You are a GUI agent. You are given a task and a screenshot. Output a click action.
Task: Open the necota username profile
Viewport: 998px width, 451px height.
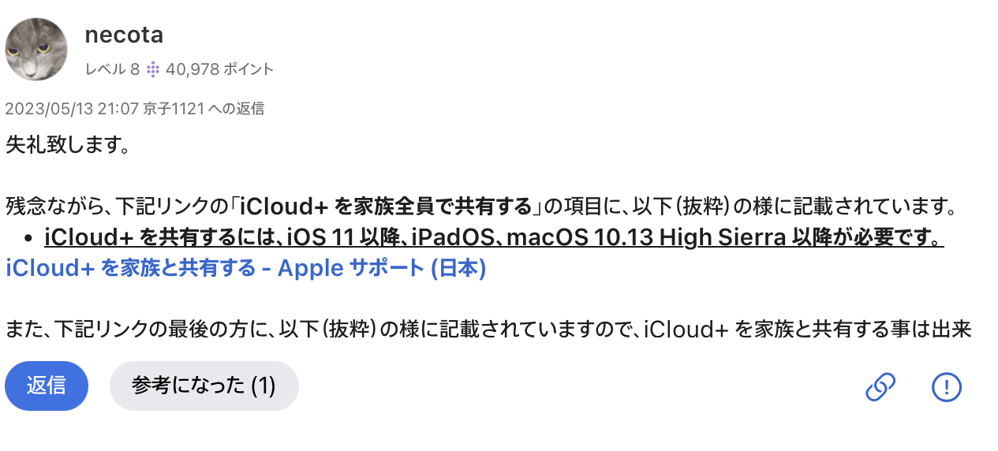(x=124, y=35)
